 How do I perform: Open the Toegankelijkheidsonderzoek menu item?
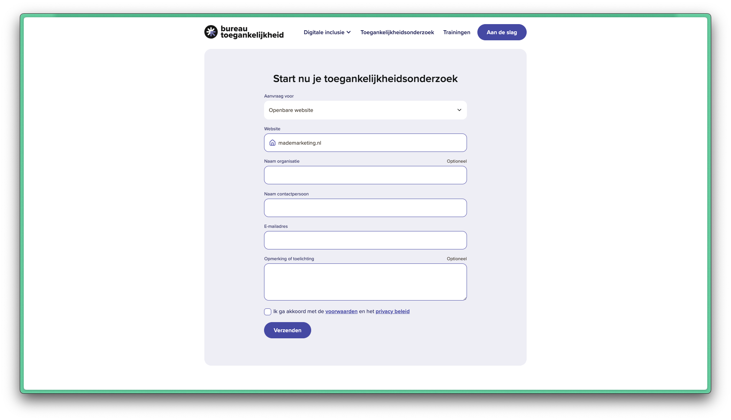pyautogui.click(x=397, y=32)
